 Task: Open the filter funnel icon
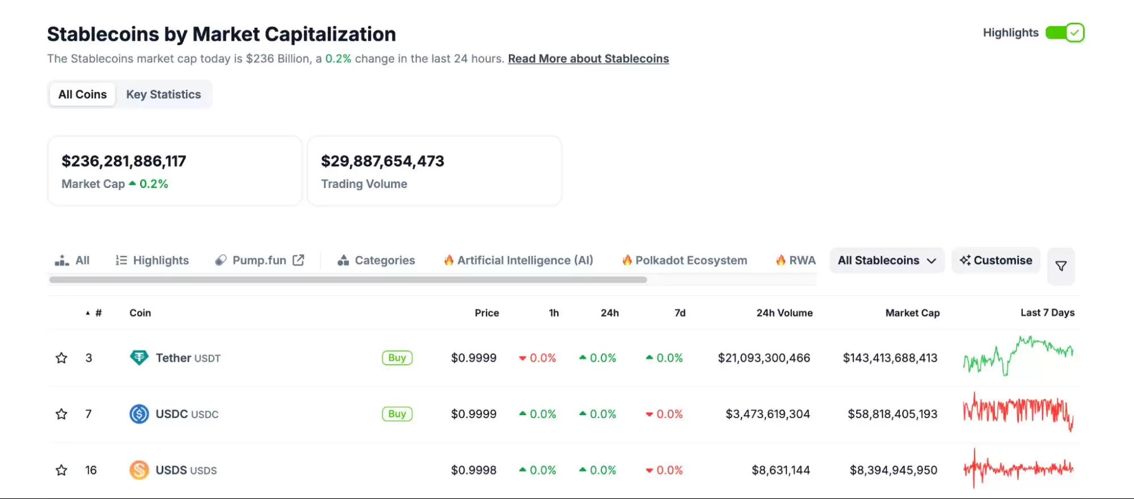pos(1061,266)
